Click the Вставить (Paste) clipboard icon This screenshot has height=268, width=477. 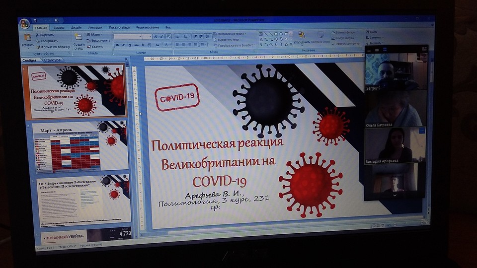pos(27,38)
